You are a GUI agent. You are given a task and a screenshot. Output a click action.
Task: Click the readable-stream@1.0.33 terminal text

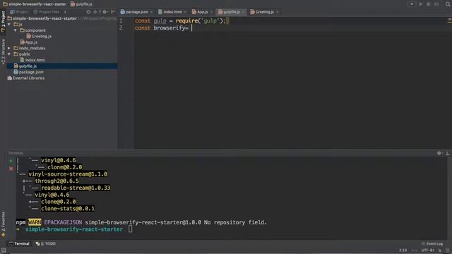(x=76, y=188)
